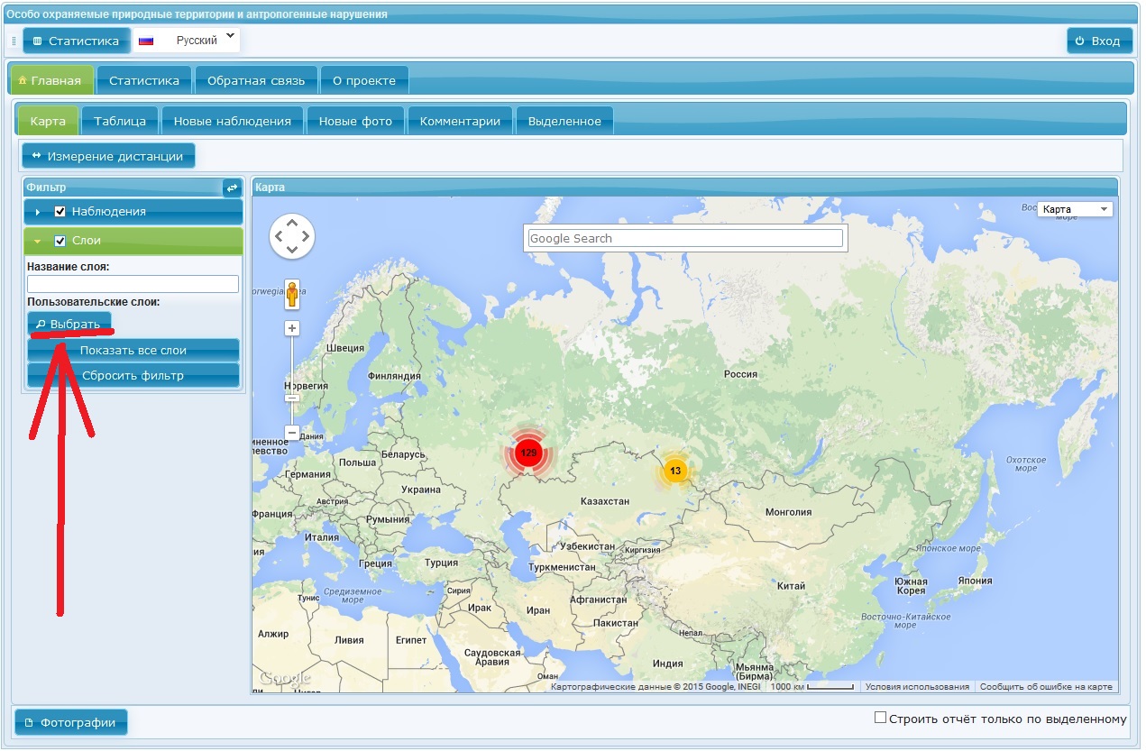Screen dimensions: 1146x751
Task: Open the yellow 13 observations cluster marker
Action: (674, 471)
